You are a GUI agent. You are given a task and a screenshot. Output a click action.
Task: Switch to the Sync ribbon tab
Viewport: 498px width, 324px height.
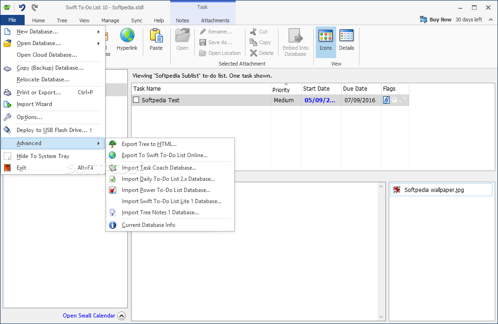[x=137, y=20]
